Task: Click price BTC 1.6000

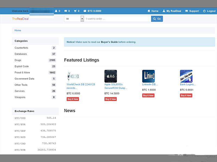Action: pos(149,90)
